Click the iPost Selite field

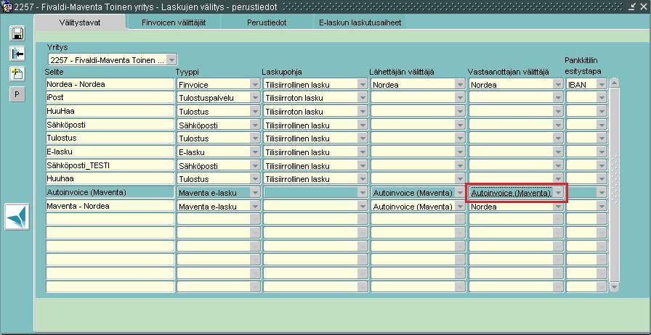(x=110, y=98)
